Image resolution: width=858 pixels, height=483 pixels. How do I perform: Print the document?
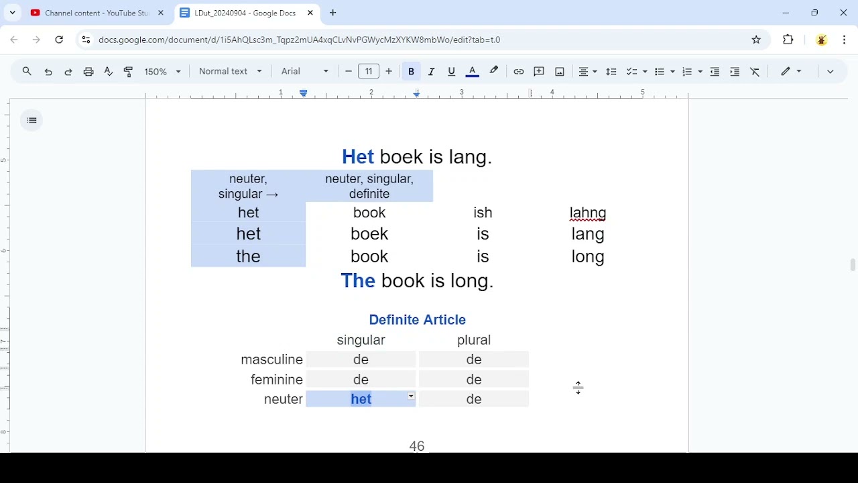88,71
